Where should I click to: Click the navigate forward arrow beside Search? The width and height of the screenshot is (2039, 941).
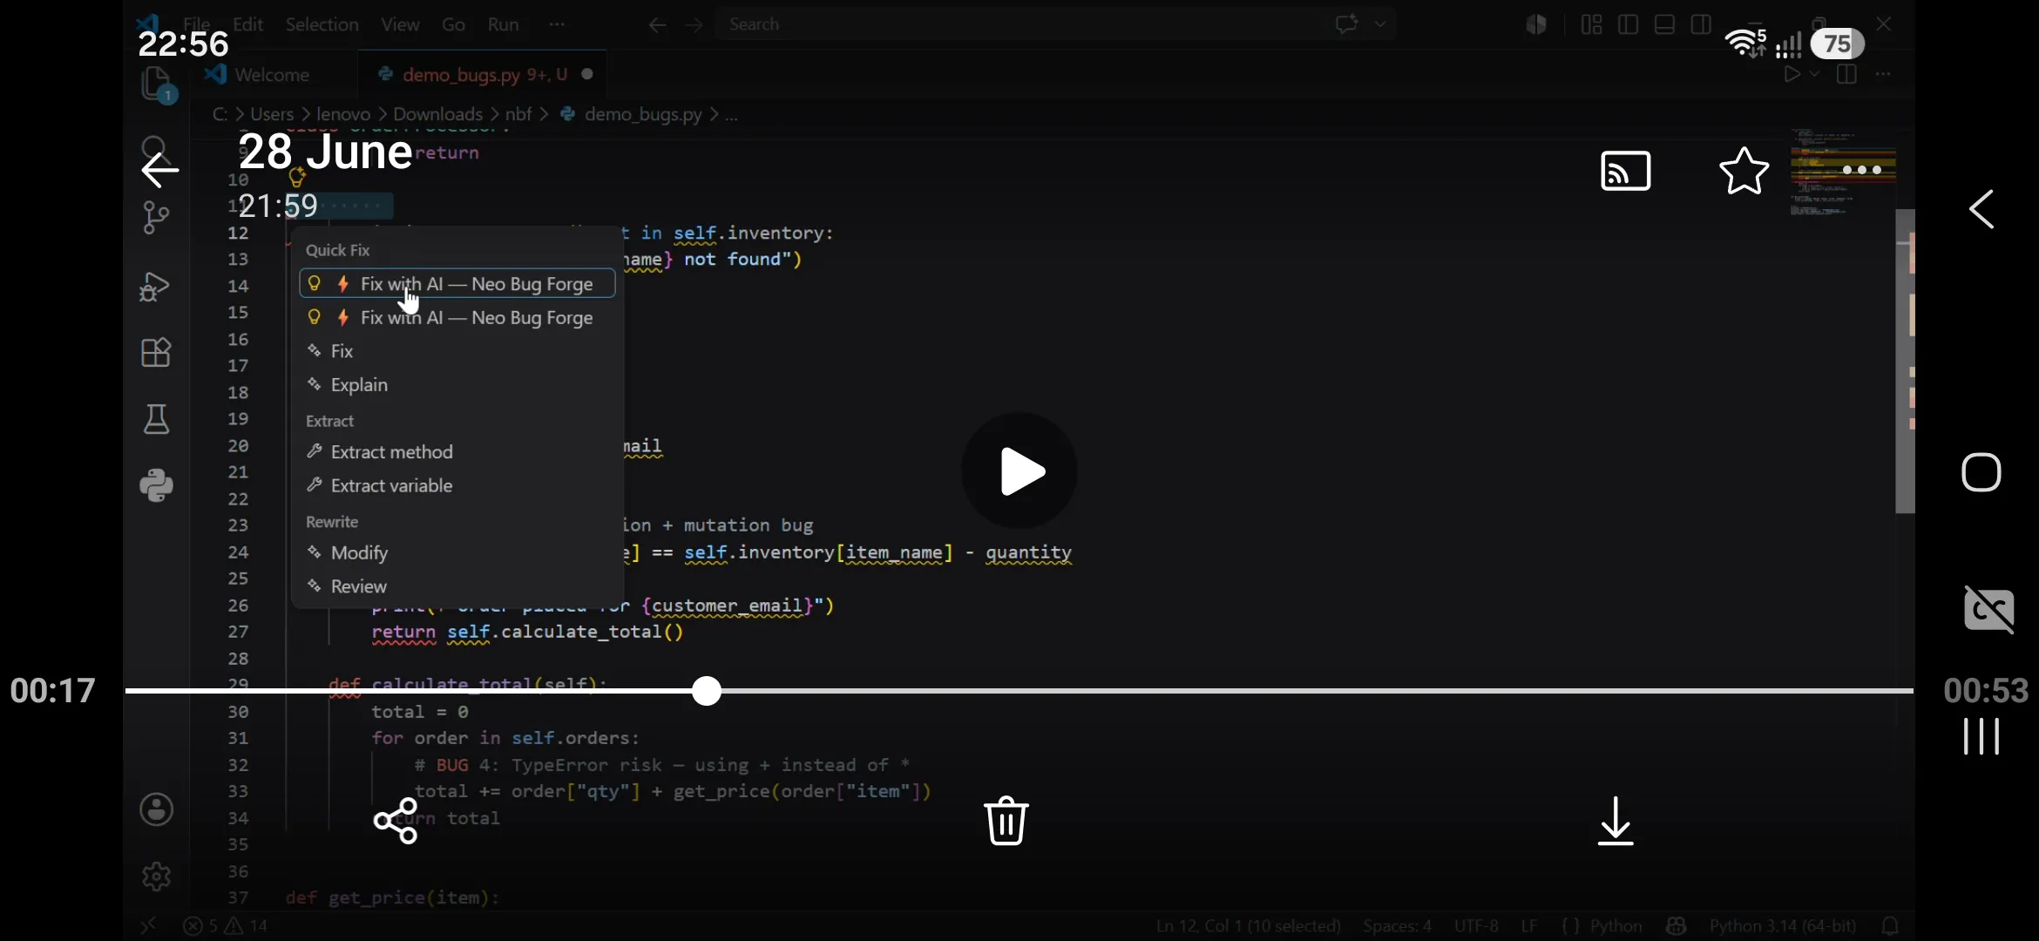pos(694,25)
